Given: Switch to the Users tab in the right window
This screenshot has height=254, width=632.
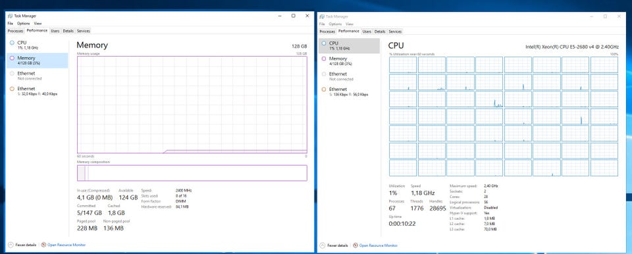Looking at the screenshot, I should click(x=367, y=31).
